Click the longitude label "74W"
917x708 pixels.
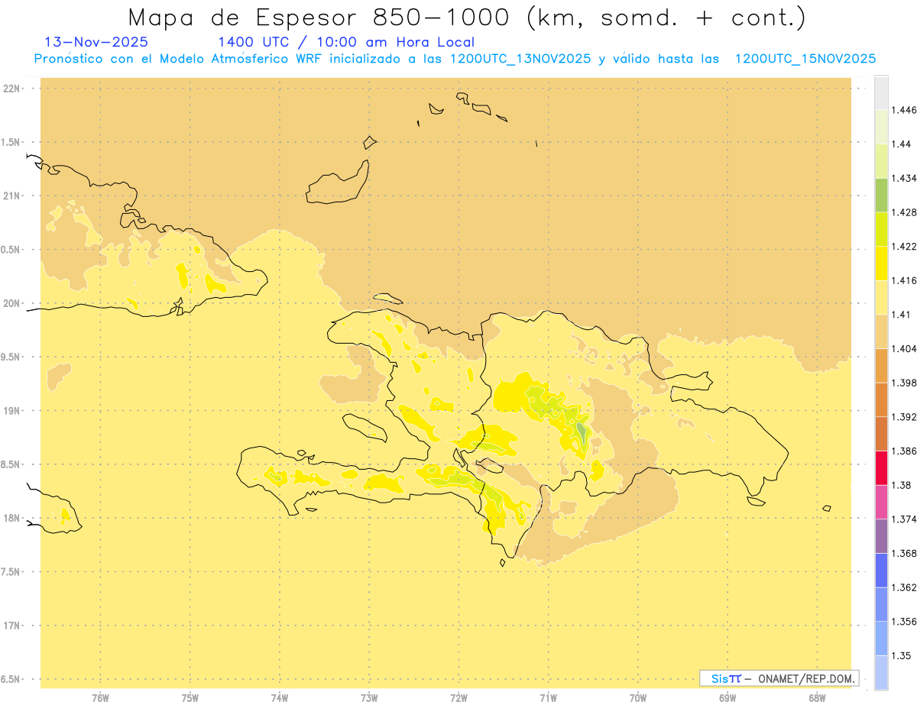(280, 697)
